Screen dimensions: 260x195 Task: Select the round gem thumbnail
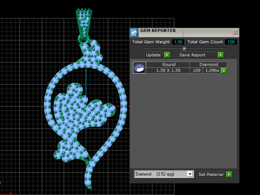coord(139,68)
